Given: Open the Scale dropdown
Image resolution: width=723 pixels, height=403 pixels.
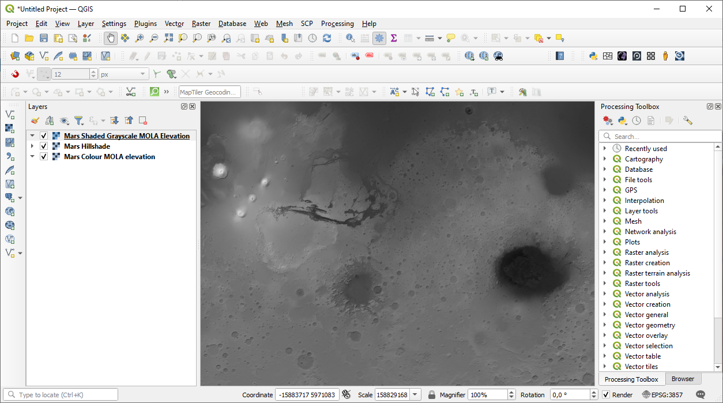Looking at the screenshot, I should (x=415, y=394).
